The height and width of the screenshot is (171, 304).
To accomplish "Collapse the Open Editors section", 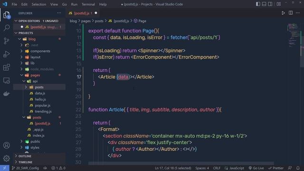I will point(39,21).
